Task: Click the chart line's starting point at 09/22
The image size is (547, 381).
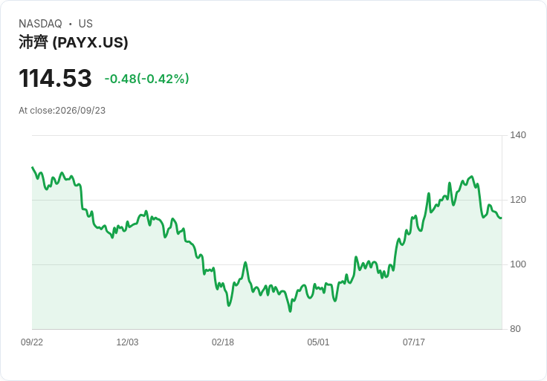Action: point(33,167)
